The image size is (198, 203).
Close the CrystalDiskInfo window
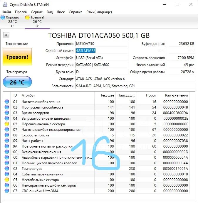coord(191,4)
